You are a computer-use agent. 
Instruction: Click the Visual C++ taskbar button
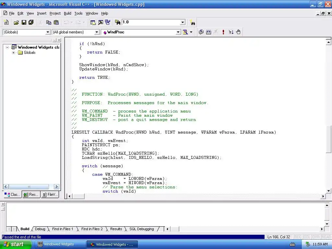[112, 244]
